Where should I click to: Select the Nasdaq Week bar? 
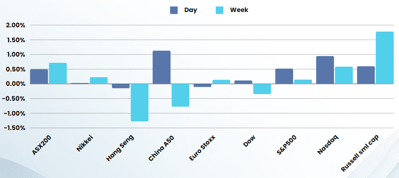(x=344, y=75)
